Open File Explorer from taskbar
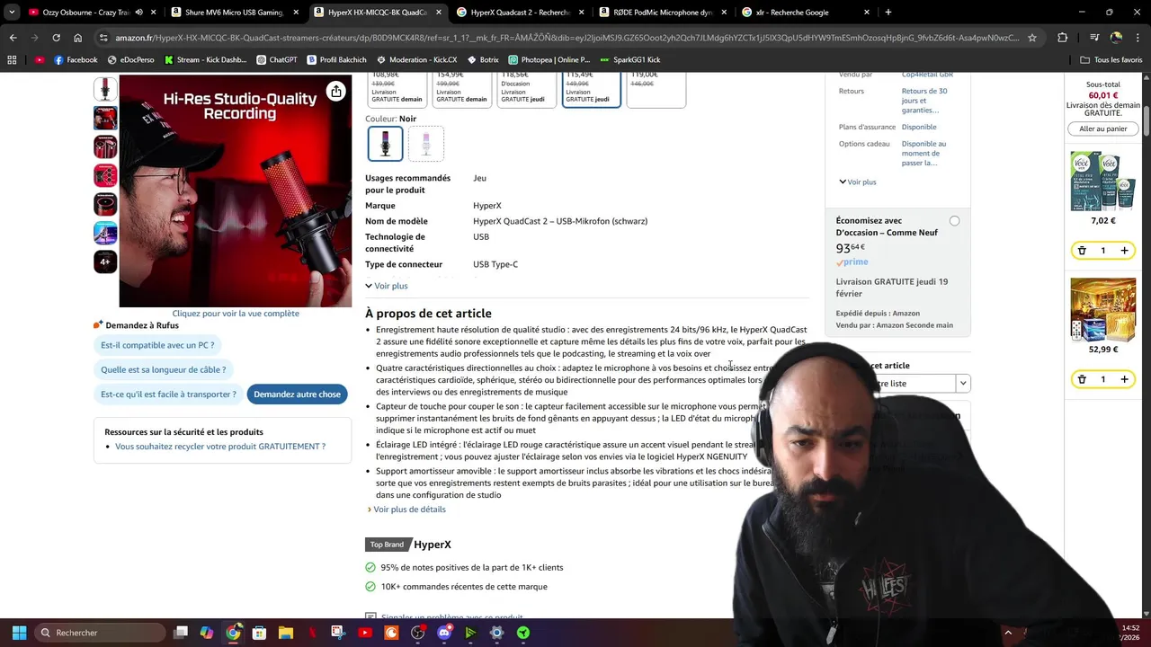The height and width of the screenshot is (647, 1151). 286,633
